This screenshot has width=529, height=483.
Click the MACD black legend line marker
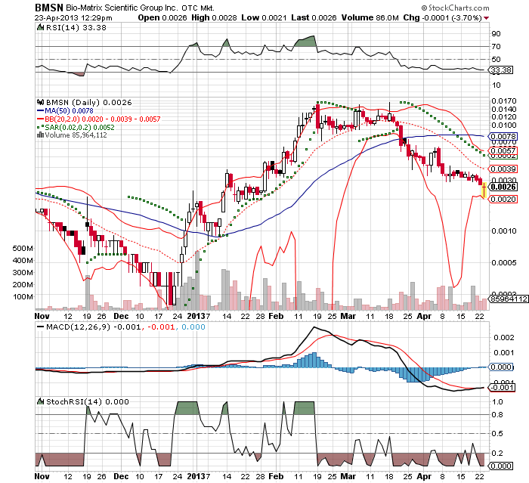(x=40, y=327)
